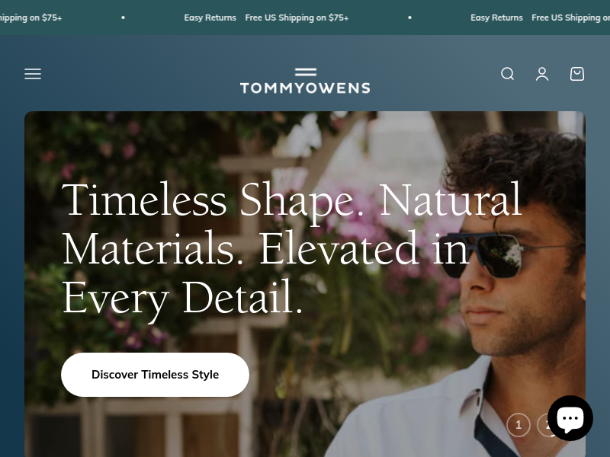Click the man's sunglasses in hero image
This screenshot has height=457, width=610.
coord(486,254)
